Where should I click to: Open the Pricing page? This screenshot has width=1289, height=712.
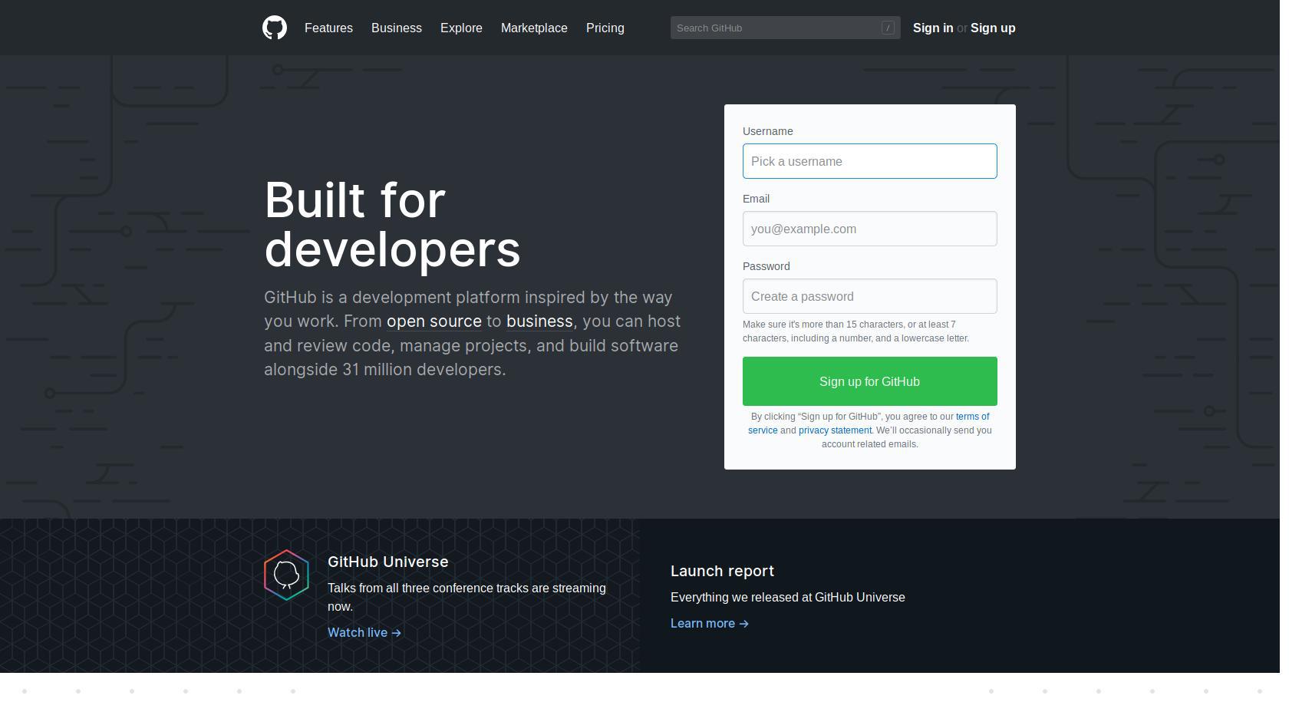click(605, 28)
